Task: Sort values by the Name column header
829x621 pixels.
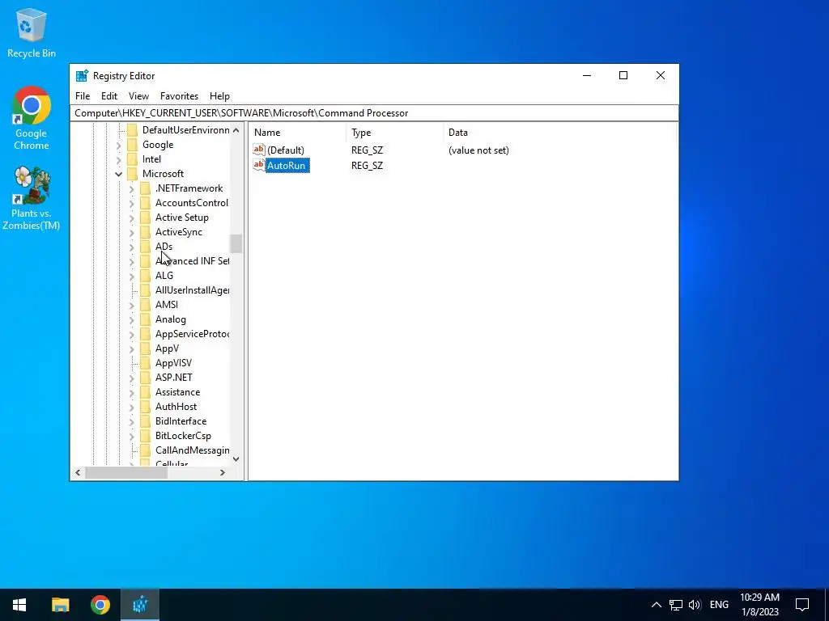Action: point(298,133)
